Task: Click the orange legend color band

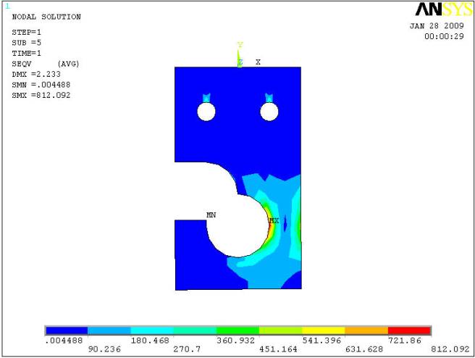Action: click(366, 330)
